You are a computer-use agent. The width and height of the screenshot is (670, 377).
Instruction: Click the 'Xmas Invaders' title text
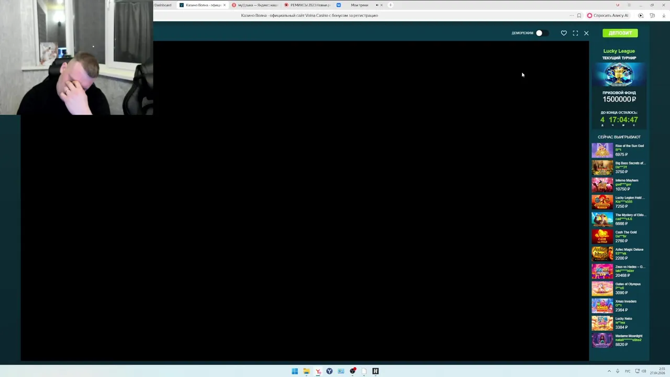point(626,302)
